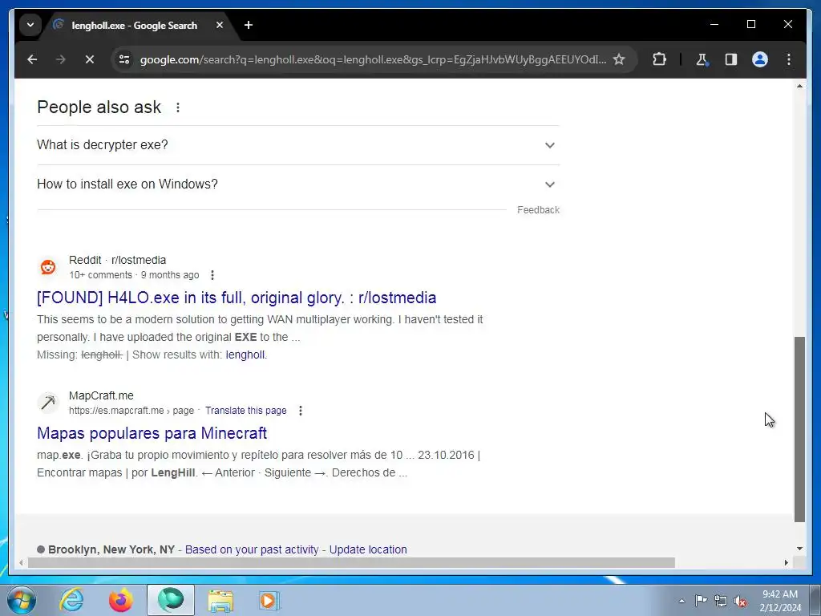Image resolution: width=821 pixels, height=616 pixels.
Task: Click 'lengholl.' in Show results with
Action: [246, 355]
